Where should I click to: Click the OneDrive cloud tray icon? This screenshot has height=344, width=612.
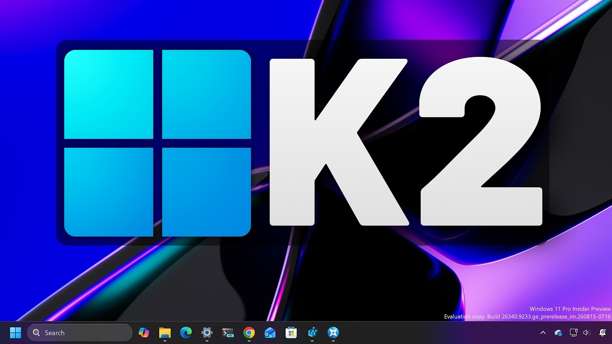point(558,333)
